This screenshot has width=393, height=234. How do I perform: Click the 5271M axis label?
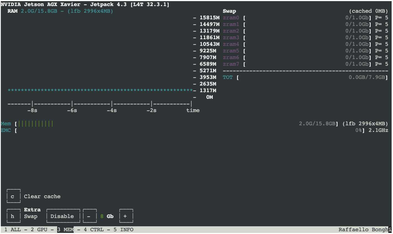(208, 71)
